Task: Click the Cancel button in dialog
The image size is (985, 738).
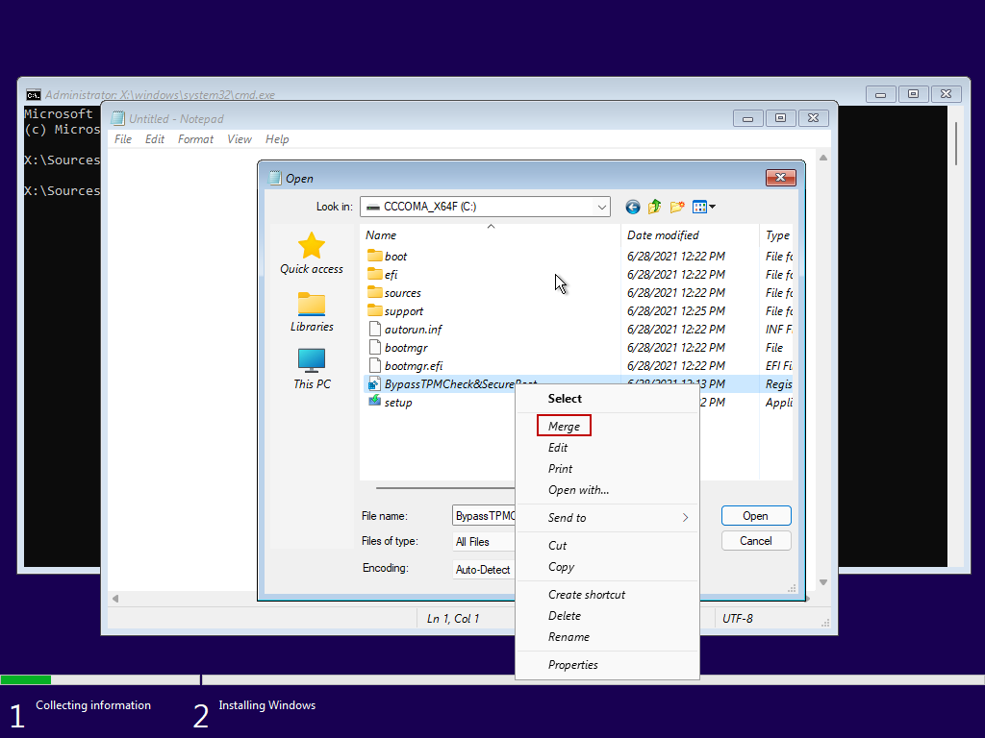Action: tap(756, 541)
